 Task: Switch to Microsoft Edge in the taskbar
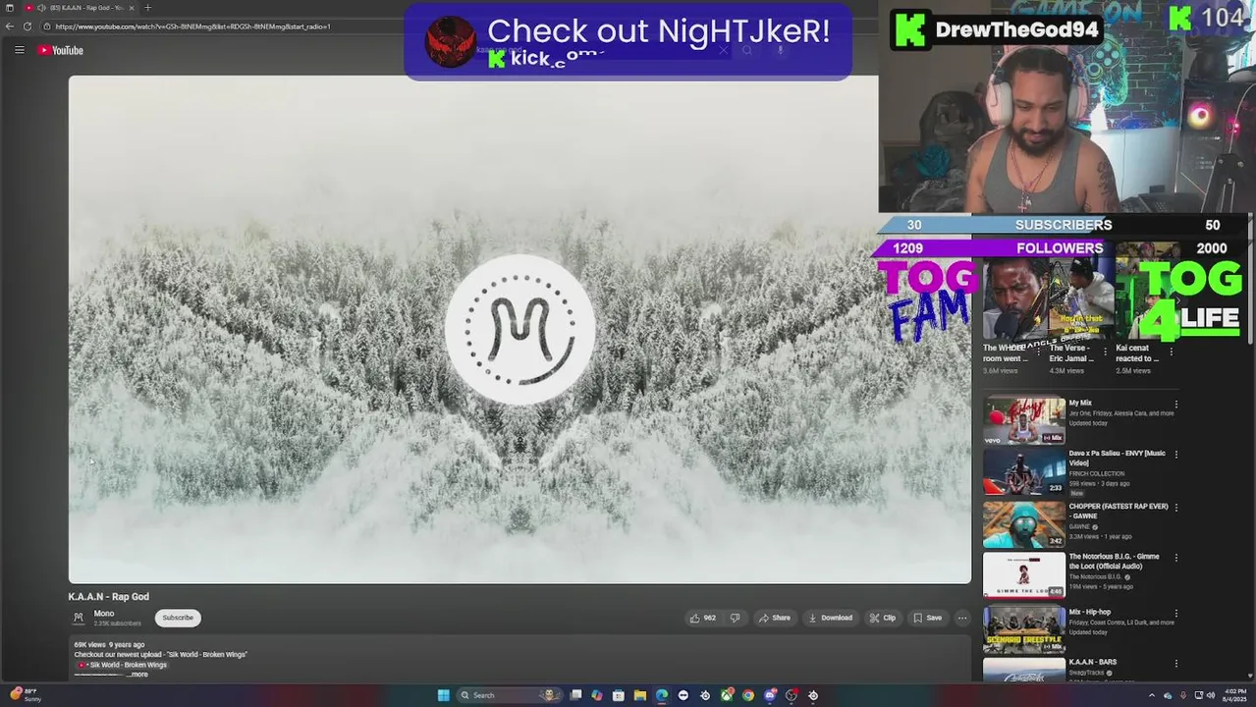click(662, 695)
